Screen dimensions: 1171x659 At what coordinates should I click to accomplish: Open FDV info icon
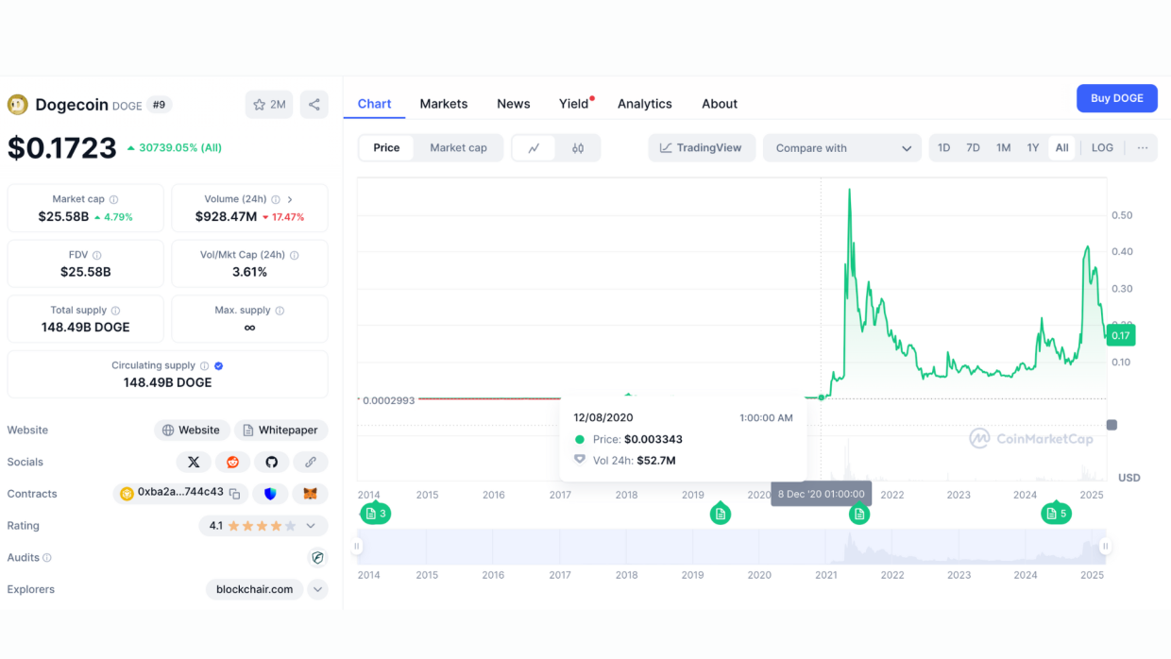tap(97, 256)
